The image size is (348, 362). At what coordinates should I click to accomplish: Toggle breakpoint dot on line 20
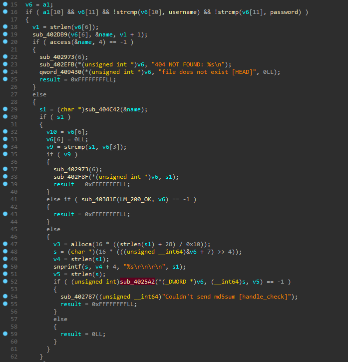(5, 41)
